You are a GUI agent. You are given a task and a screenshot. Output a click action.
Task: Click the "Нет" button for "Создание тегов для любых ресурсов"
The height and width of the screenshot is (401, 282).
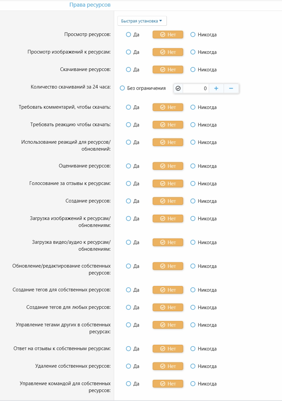click(x=168, y=307)
